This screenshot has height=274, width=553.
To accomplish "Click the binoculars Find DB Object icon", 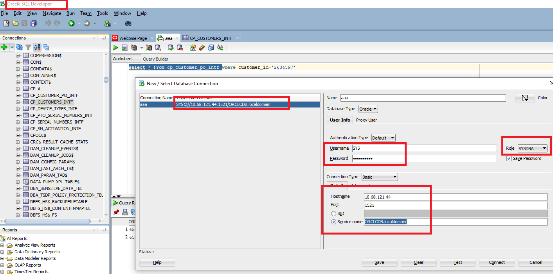I will click(x=128, y=23).
